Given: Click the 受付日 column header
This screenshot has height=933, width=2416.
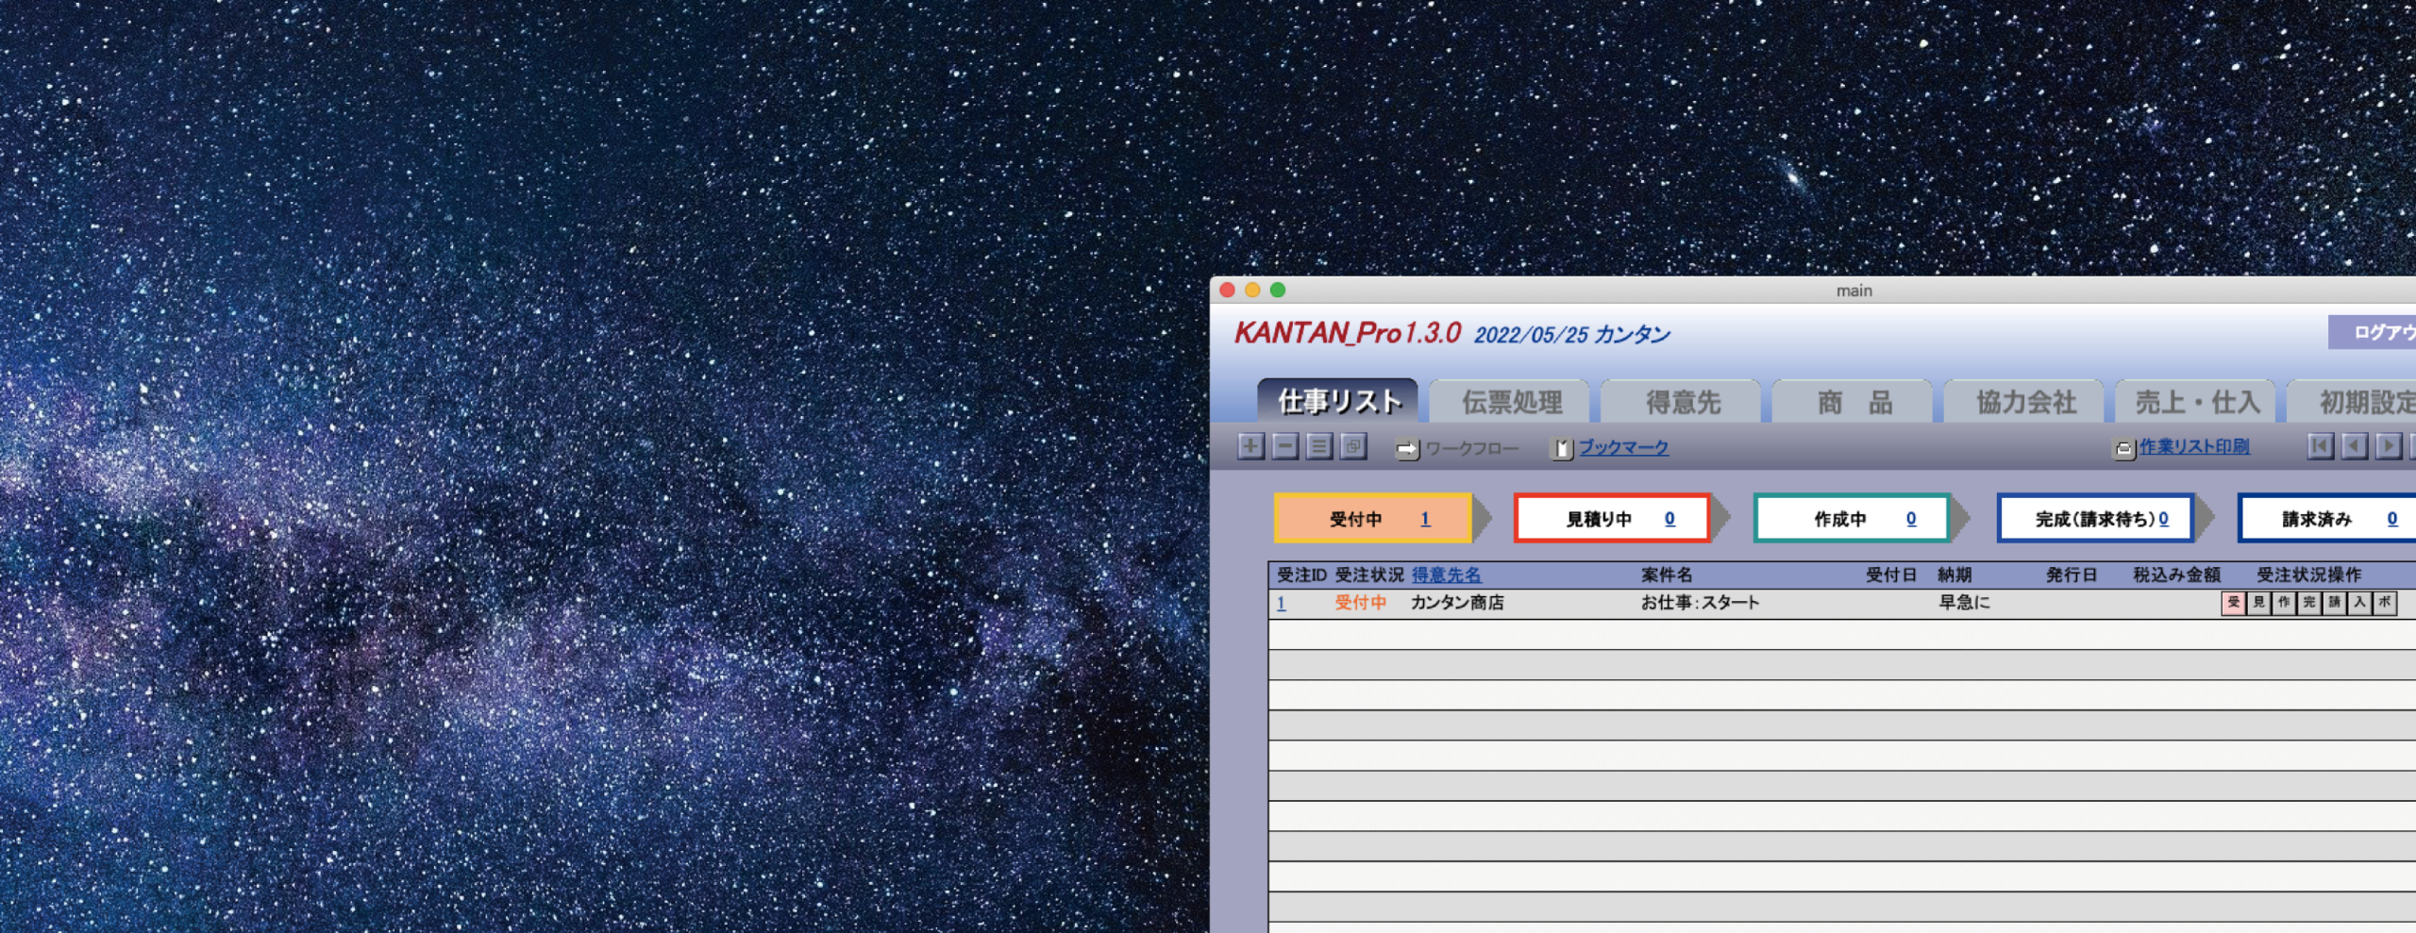Looking at the screenshot, I should [1891, 575].
